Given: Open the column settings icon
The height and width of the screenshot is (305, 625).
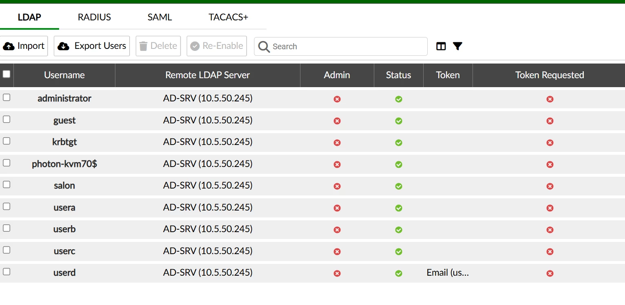Looking at the screenshot, I should point(441,46).
